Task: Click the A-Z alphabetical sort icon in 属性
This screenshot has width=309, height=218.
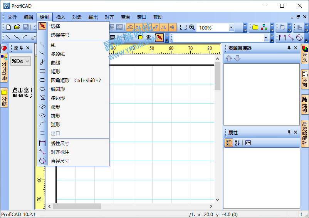Action: (237, 143)
